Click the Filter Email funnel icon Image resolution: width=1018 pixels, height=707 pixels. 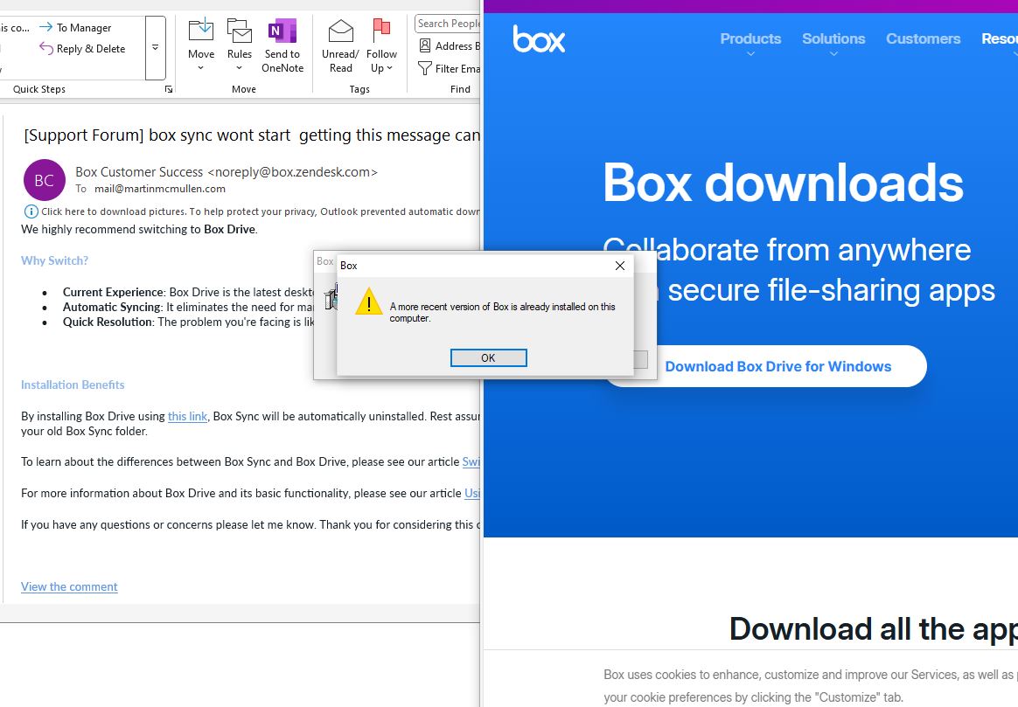(425, 68)
